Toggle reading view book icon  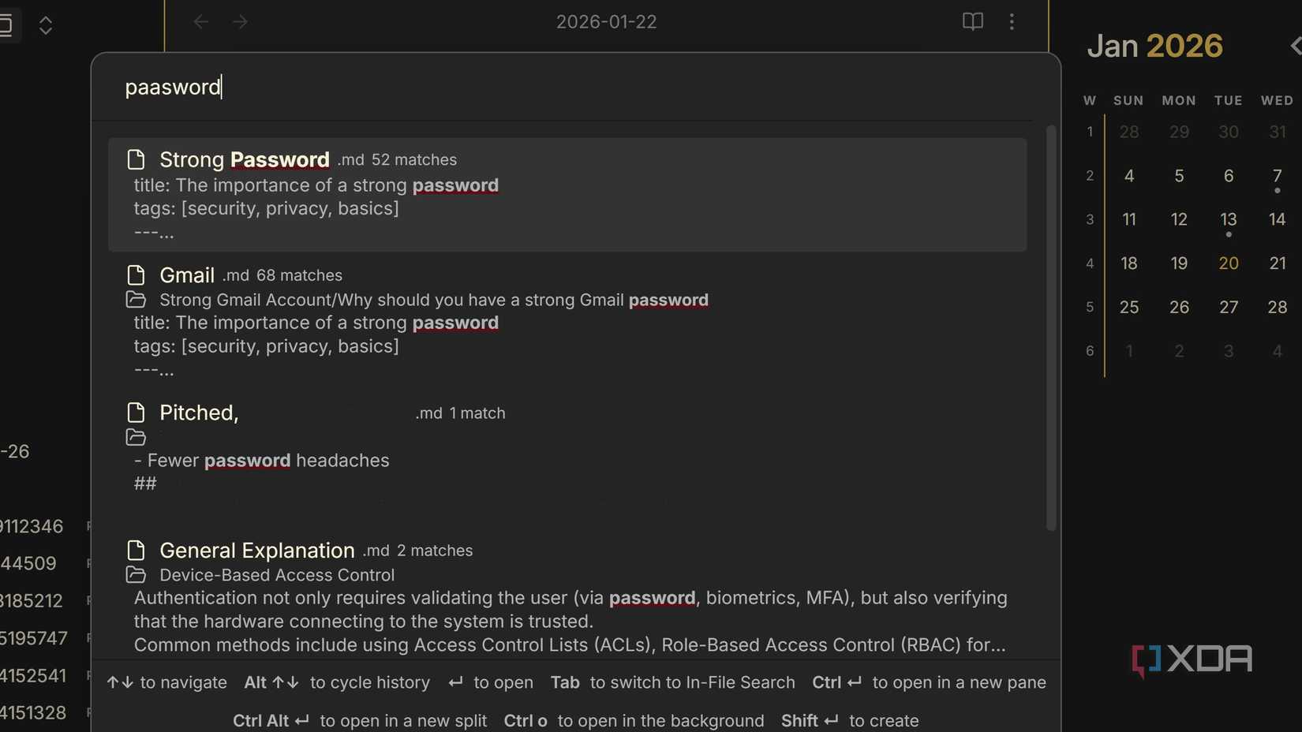pos(972,22)
